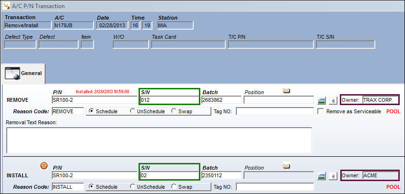Click the Tag NO field in INSTALL section

point(275,186)
